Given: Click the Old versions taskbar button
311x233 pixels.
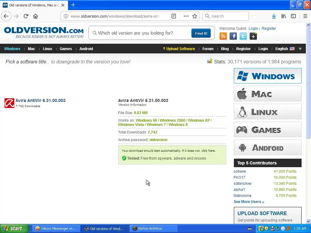Looking at the screenshot, I should tap(105, 228).
